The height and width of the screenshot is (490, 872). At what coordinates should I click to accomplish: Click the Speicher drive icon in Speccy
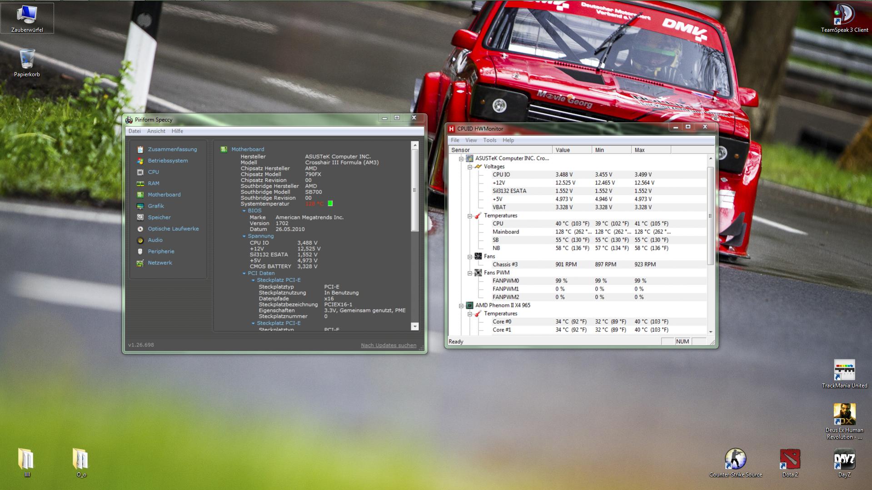click(x=140, y=218)
